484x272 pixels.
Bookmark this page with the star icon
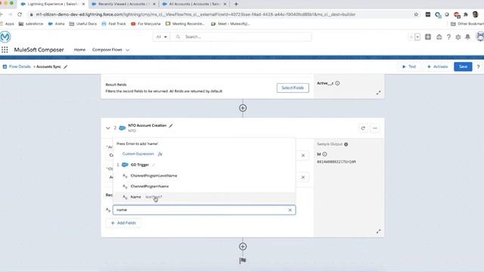coord(416,14)
